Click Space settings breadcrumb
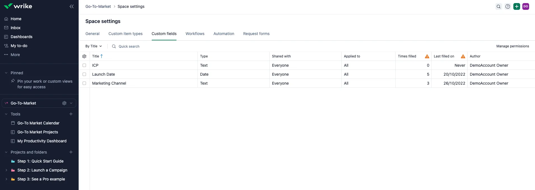Screen dimensions: 535x190 tap(131, 6)
